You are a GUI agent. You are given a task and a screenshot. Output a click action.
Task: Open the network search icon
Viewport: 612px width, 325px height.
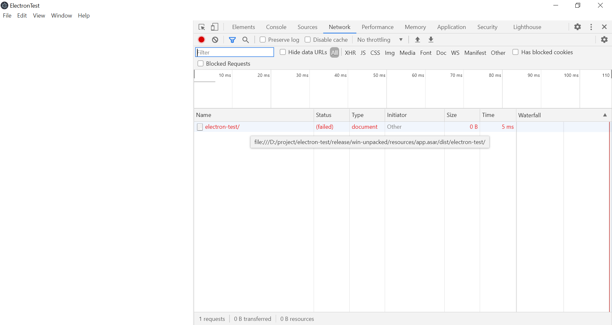click(245, 40)
